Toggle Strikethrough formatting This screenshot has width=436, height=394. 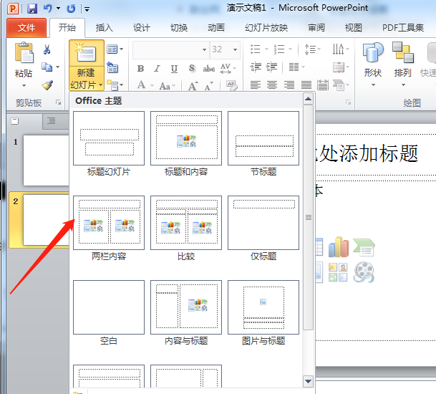[208, 69]
